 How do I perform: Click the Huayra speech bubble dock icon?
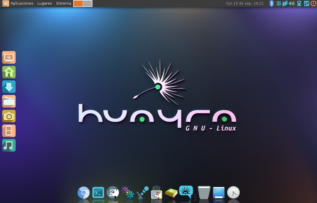(x=186, y=192)
